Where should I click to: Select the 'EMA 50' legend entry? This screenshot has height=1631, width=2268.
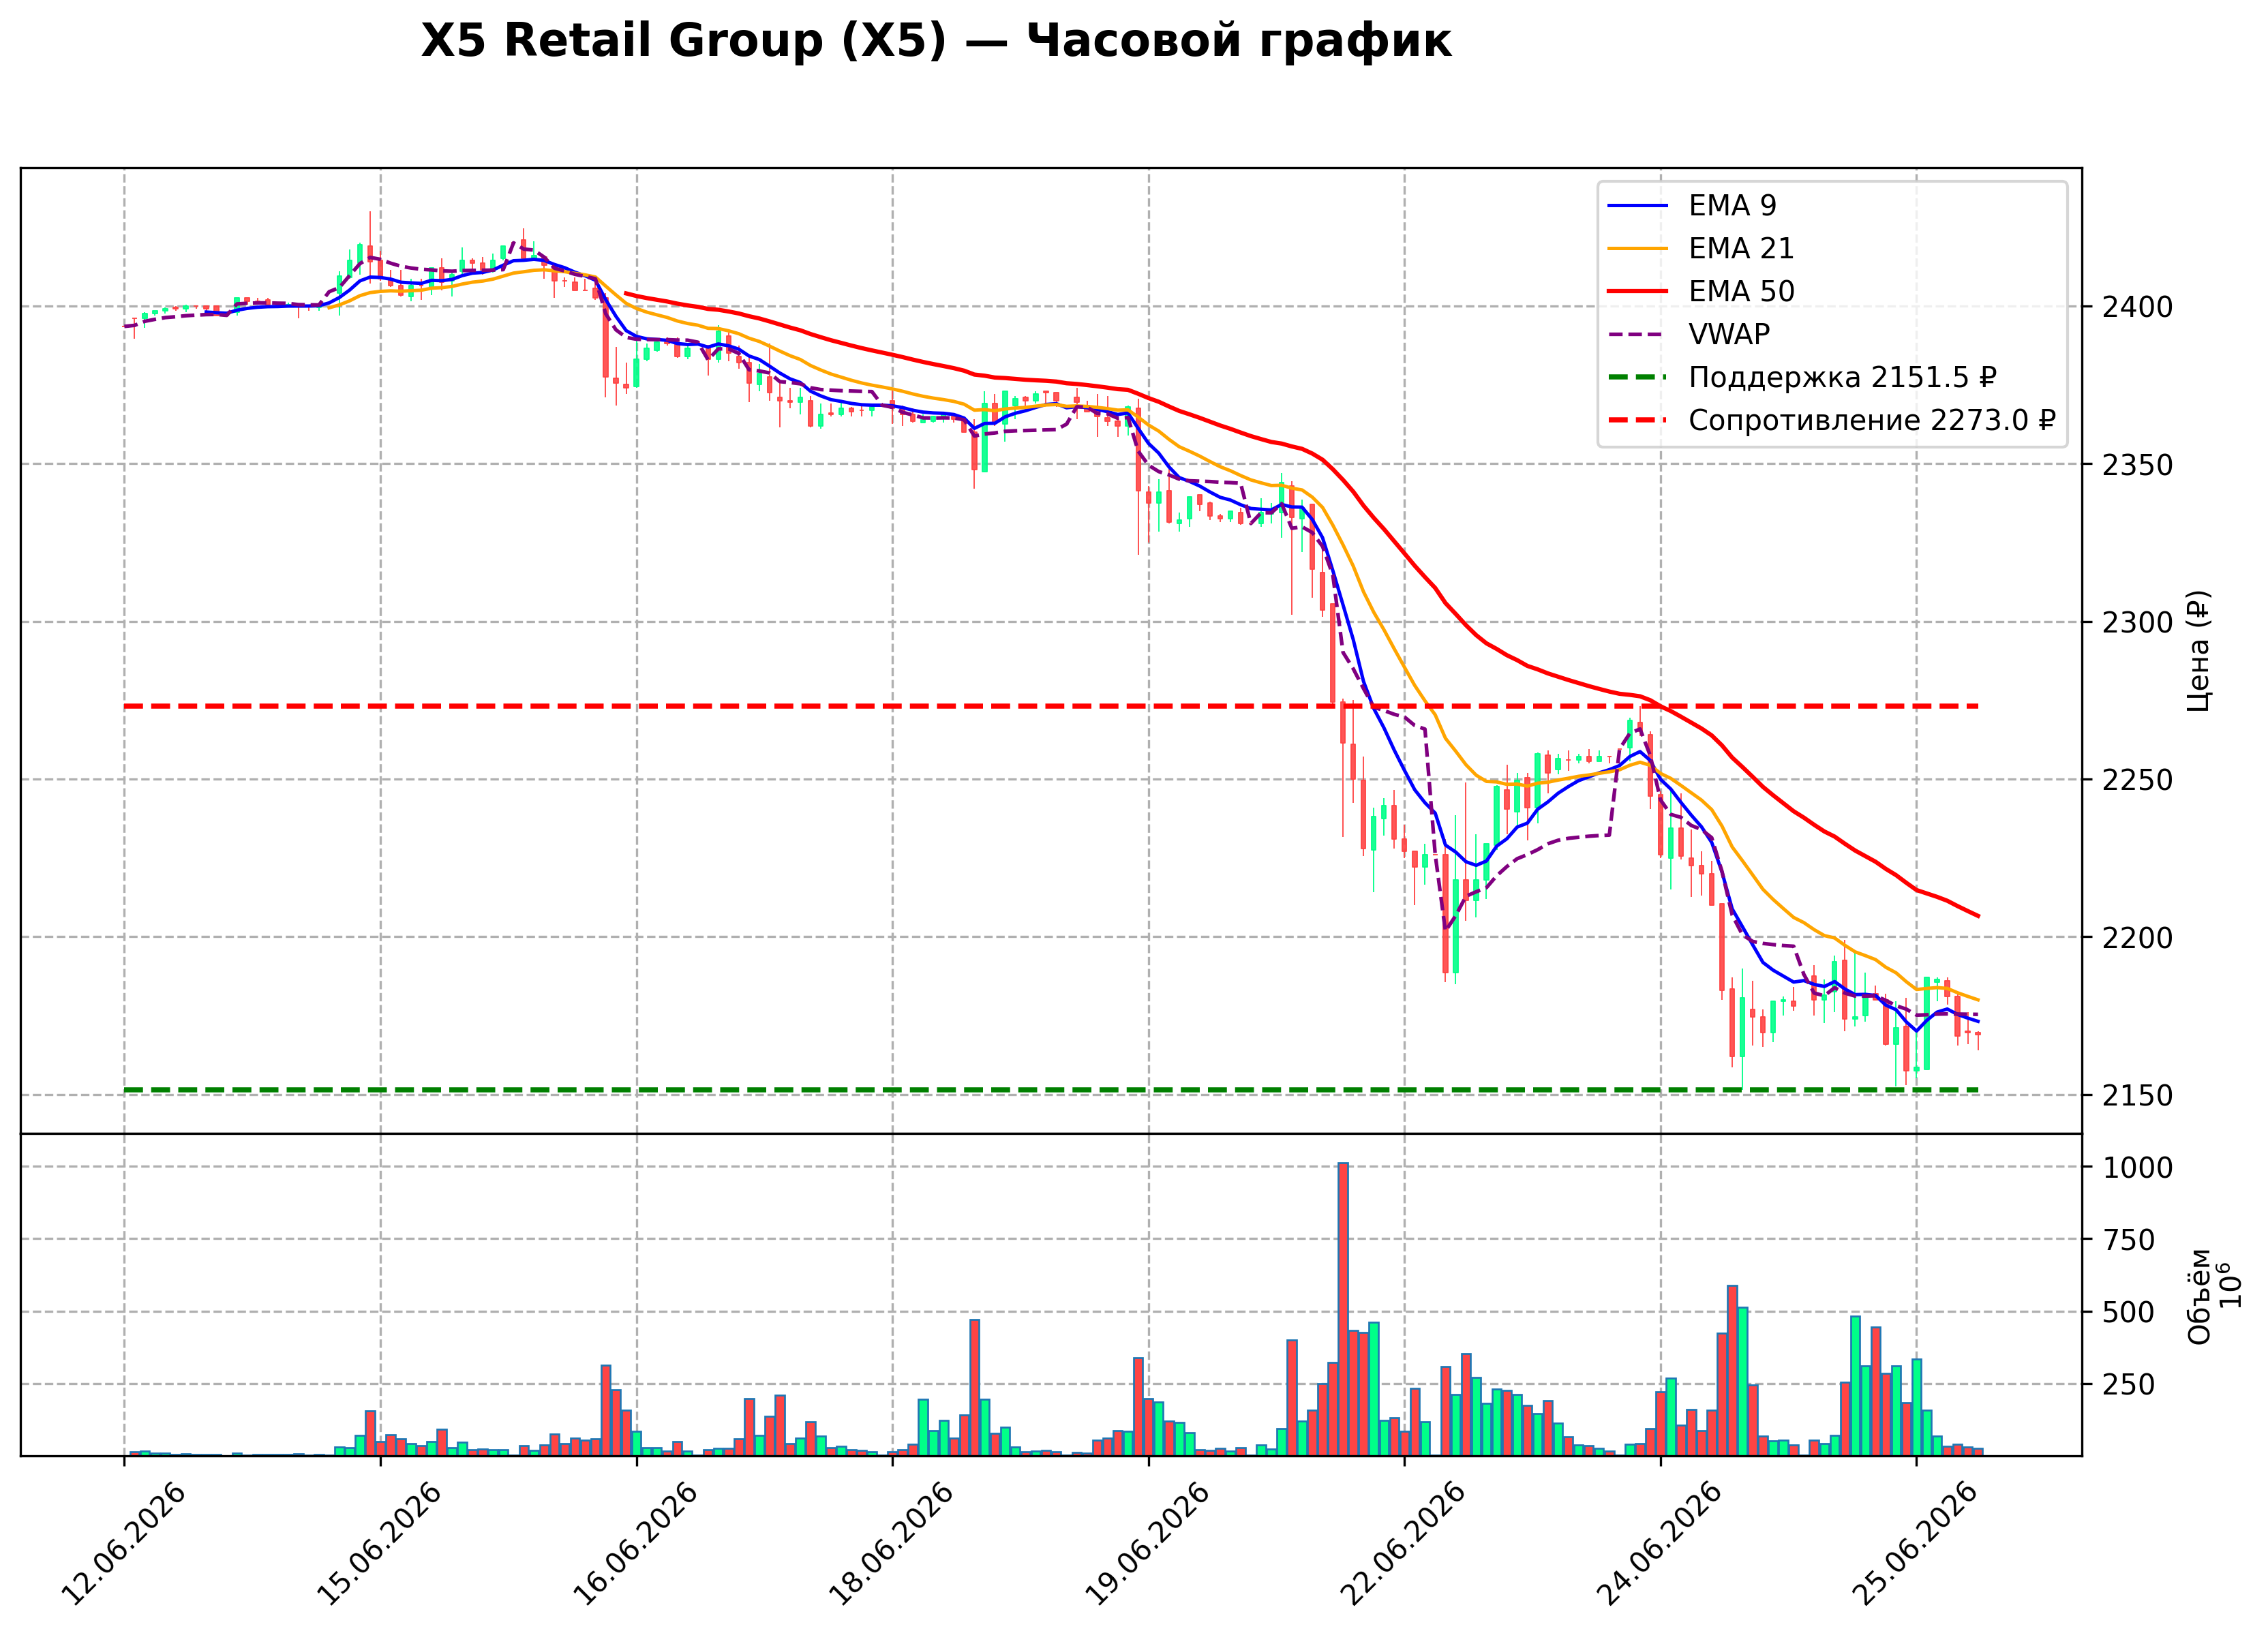[1701, 291]
